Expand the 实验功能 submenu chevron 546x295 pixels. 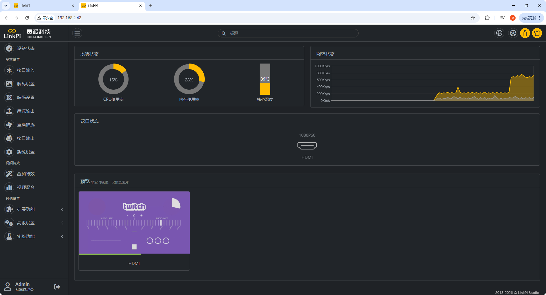tap(62, 237)
